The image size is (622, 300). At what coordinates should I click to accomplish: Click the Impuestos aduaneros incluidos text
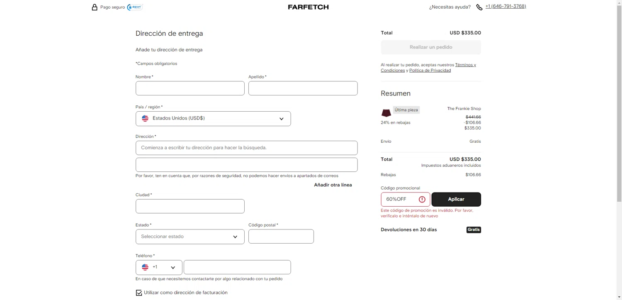click(451, 166)
